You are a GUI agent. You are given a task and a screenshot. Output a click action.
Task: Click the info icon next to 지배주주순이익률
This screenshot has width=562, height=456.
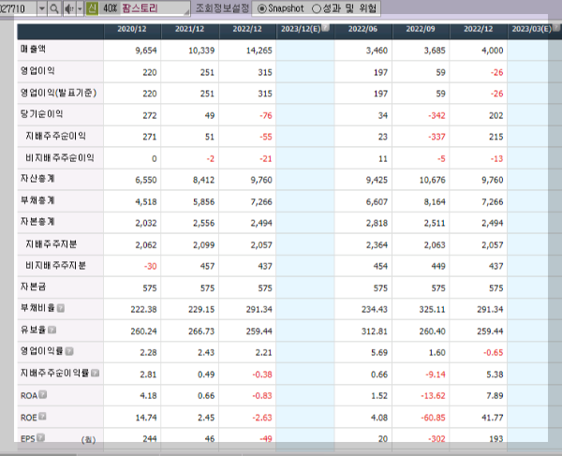pos(95,373)
